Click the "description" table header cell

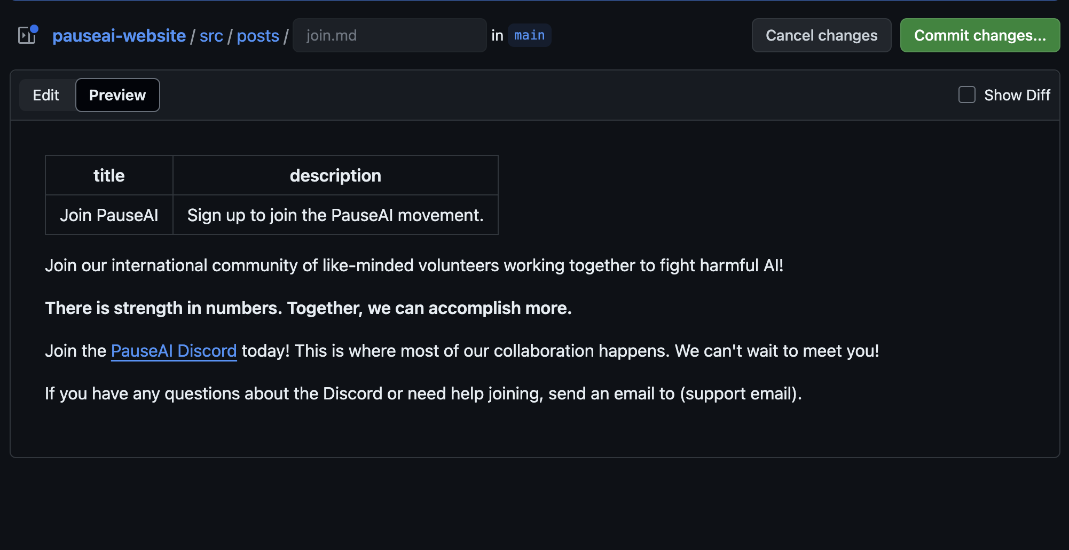[x=335, y=176]
